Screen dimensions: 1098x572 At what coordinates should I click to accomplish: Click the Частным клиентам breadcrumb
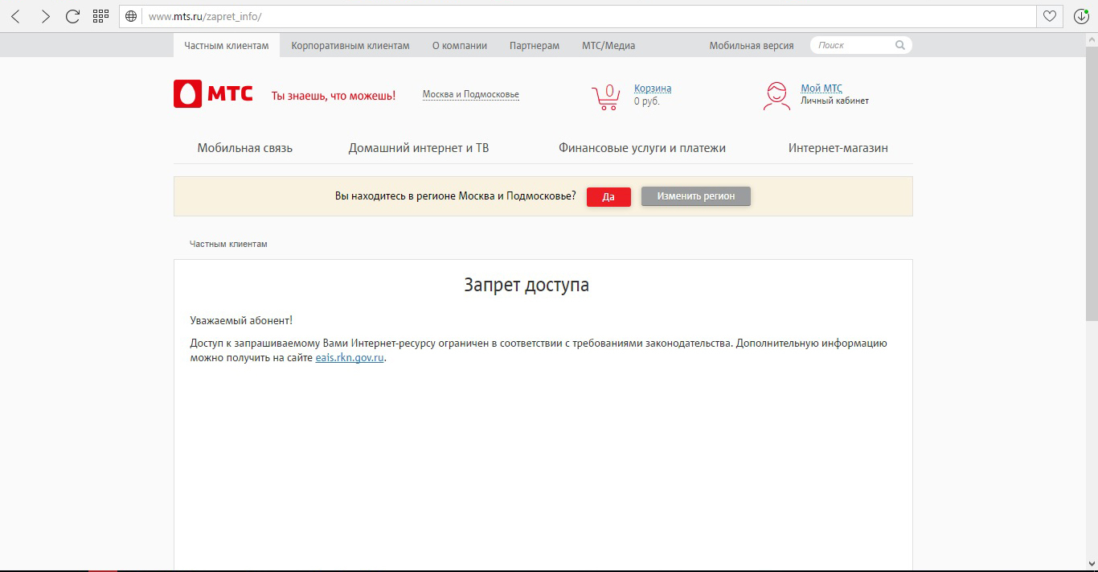coord(228,244)
